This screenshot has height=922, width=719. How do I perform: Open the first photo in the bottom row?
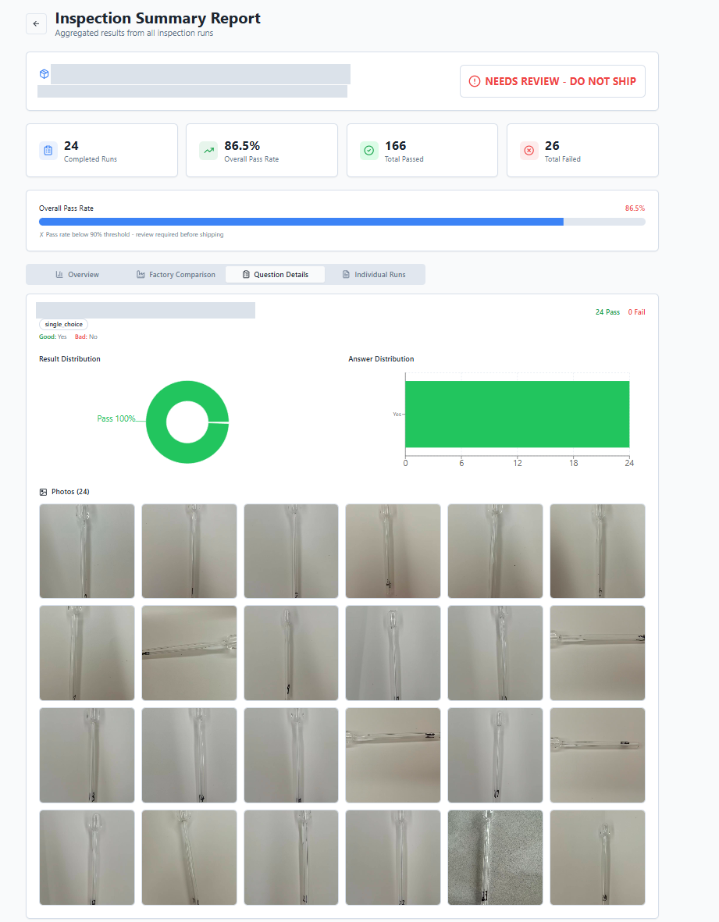click(x=87, y=857)
